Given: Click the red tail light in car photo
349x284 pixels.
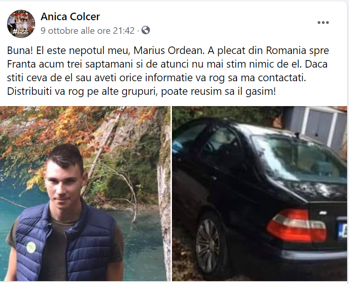Looking at the screenshot, I should [296, 225].
